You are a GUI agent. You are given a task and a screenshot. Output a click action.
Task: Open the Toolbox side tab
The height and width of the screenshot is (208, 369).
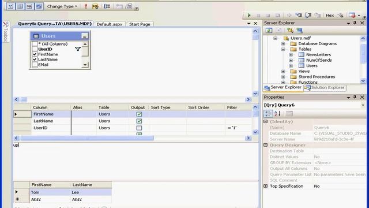[x=6, y=31]
